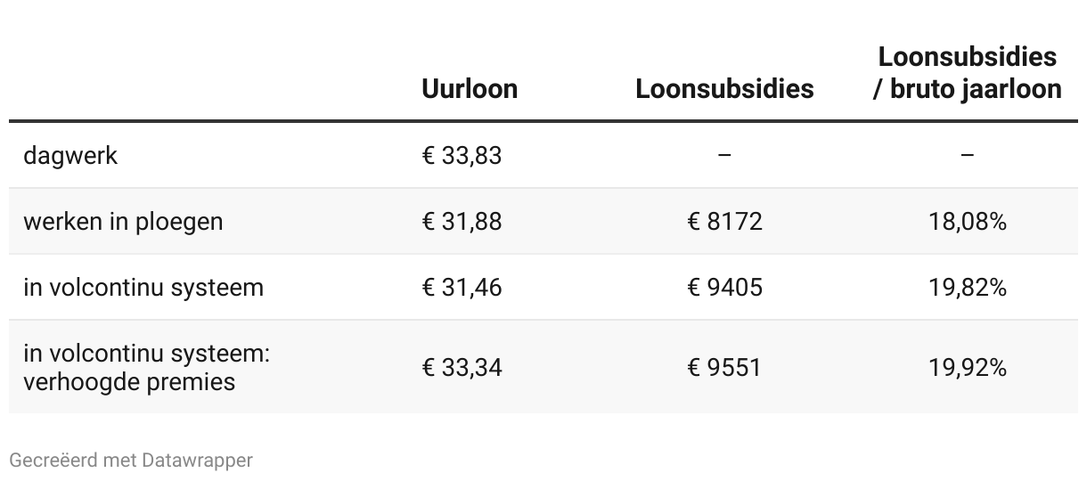Screen dimensions: 1087x481
Task: Click the € 33,83 hourly wage cell
Action: point(462,156)
